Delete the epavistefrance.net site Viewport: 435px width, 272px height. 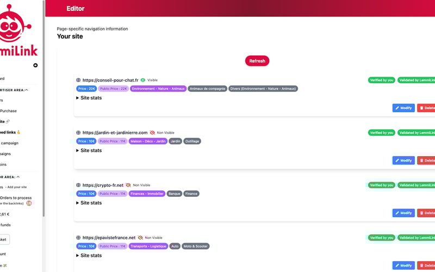(426, 265)
